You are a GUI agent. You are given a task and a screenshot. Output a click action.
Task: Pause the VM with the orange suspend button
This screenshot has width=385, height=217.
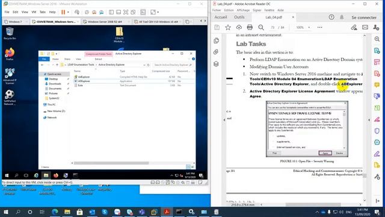coord(63,12)
